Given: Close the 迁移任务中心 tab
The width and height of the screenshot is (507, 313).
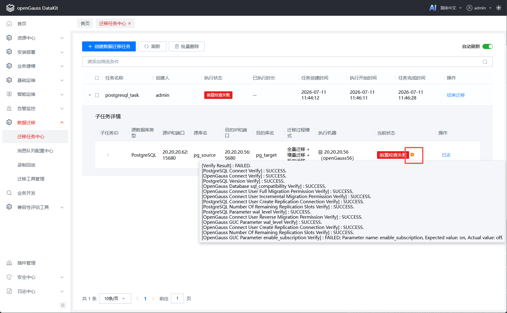Looking at the screenshot, I should [x=130, y=23].
